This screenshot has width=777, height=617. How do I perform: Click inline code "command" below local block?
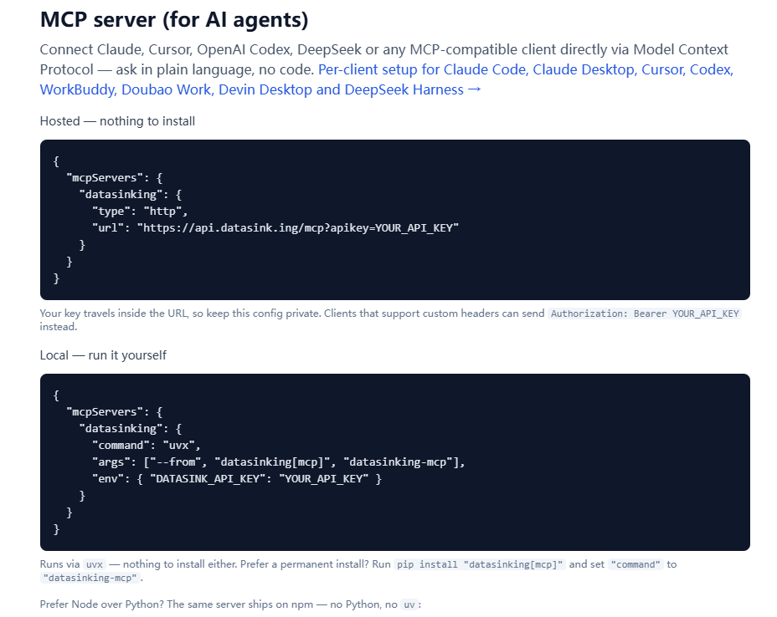[x=635, y=564]
